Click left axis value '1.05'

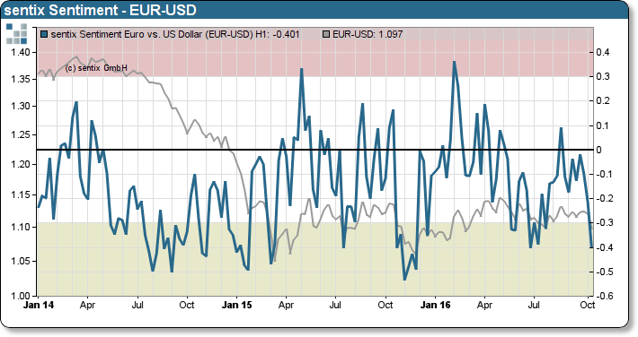[21, 260]
